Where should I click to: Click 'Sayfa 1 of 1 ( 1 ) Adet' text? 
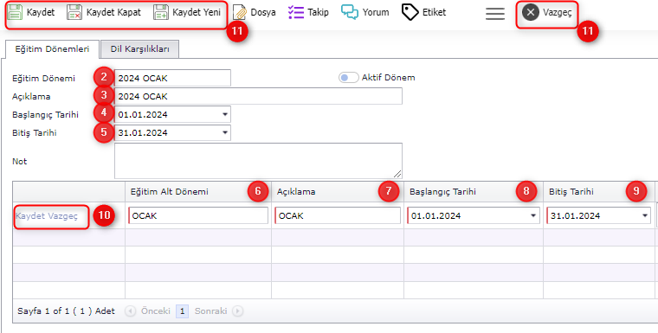[67, 311]
